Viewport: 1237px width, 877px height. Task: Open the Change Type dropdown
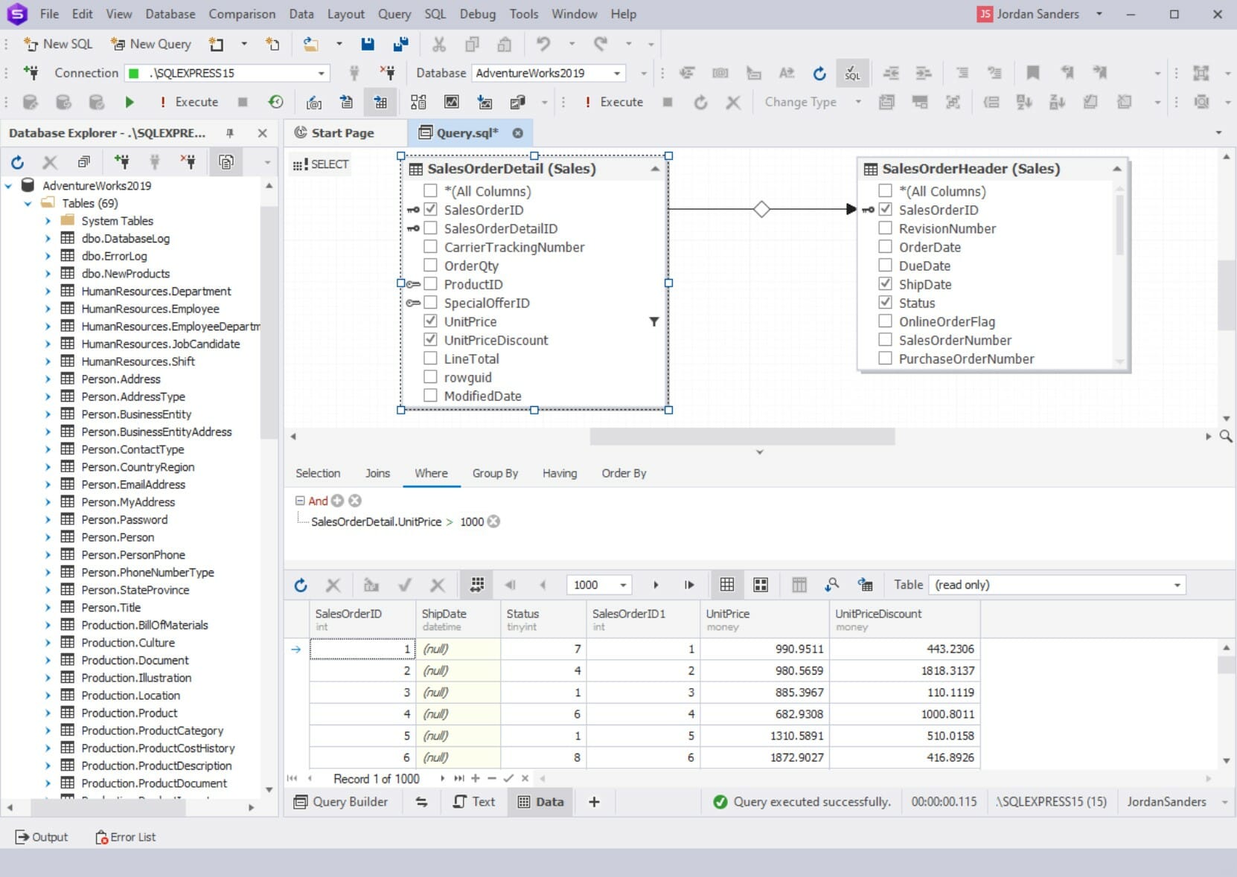tap(858, 102)
